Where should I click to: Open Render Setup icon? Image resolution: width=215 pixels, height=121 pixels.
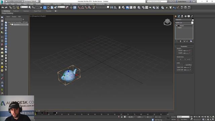[x=143, y=7]
